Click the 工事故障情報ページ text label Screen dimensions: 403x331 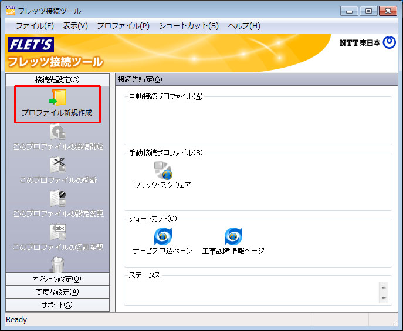[233, 250]
